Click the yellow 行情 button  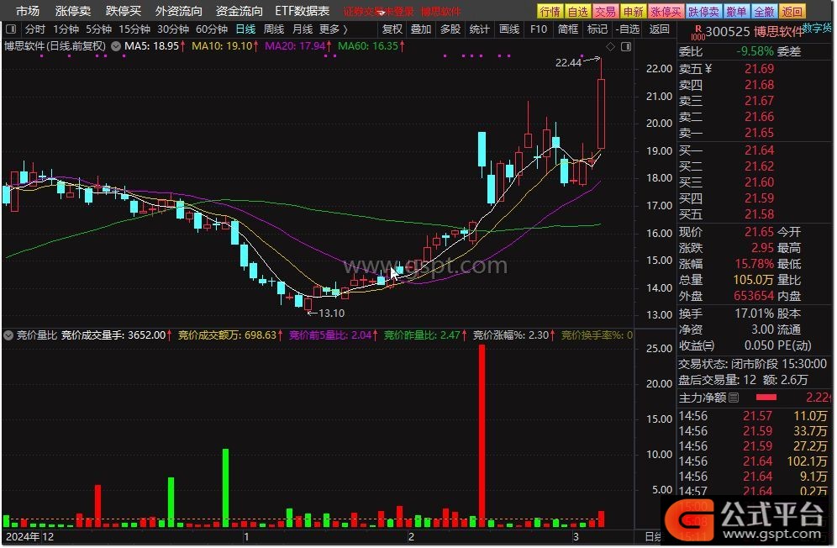(550, 11)
